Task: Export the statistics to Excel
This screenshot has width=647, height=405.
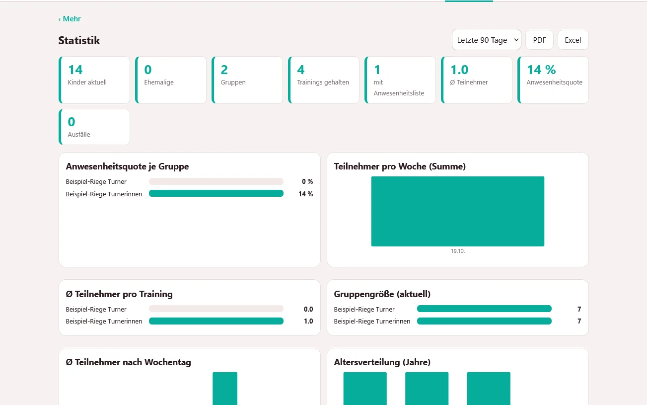Action: pos(573,40)
